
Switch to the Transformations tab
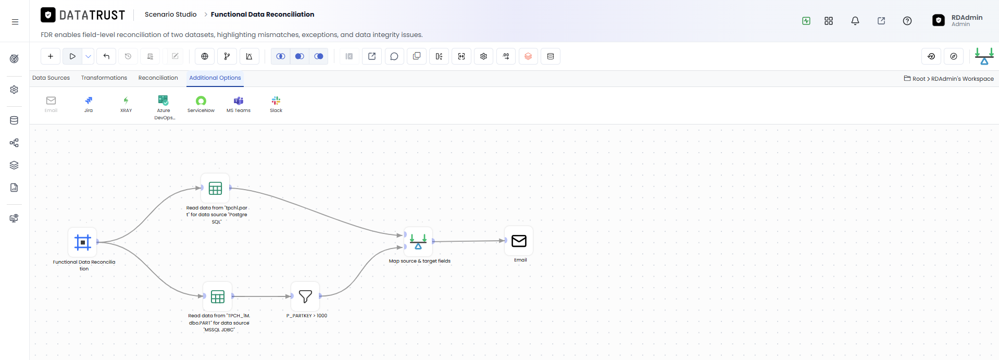click(x=104, y=78)
